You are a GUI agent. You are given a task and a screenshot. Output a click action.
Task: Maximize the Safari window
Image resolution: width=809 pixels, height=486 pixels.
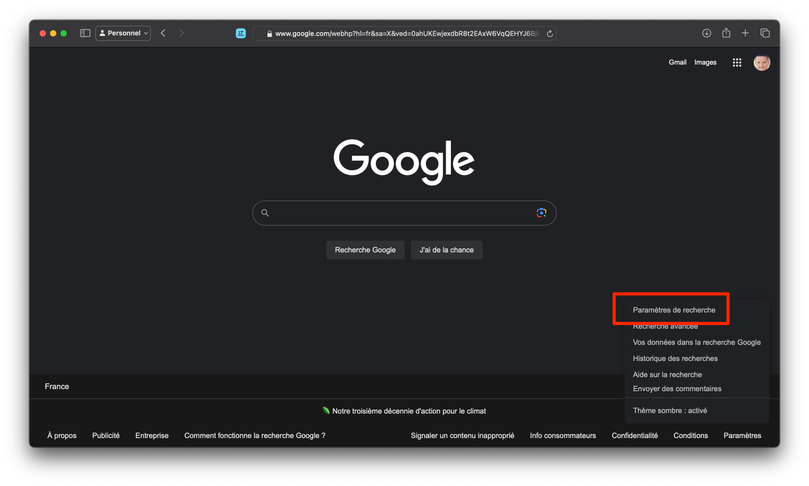64,33
